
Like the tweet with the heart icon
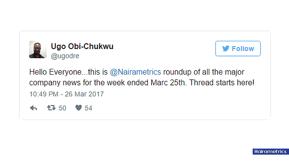78,108
